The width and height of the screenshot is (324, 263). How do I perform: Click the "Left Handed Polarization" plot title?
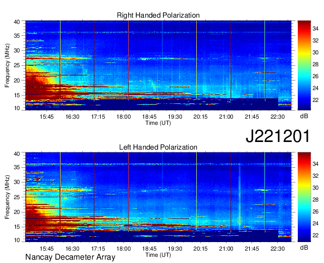(x=158, y=147)
